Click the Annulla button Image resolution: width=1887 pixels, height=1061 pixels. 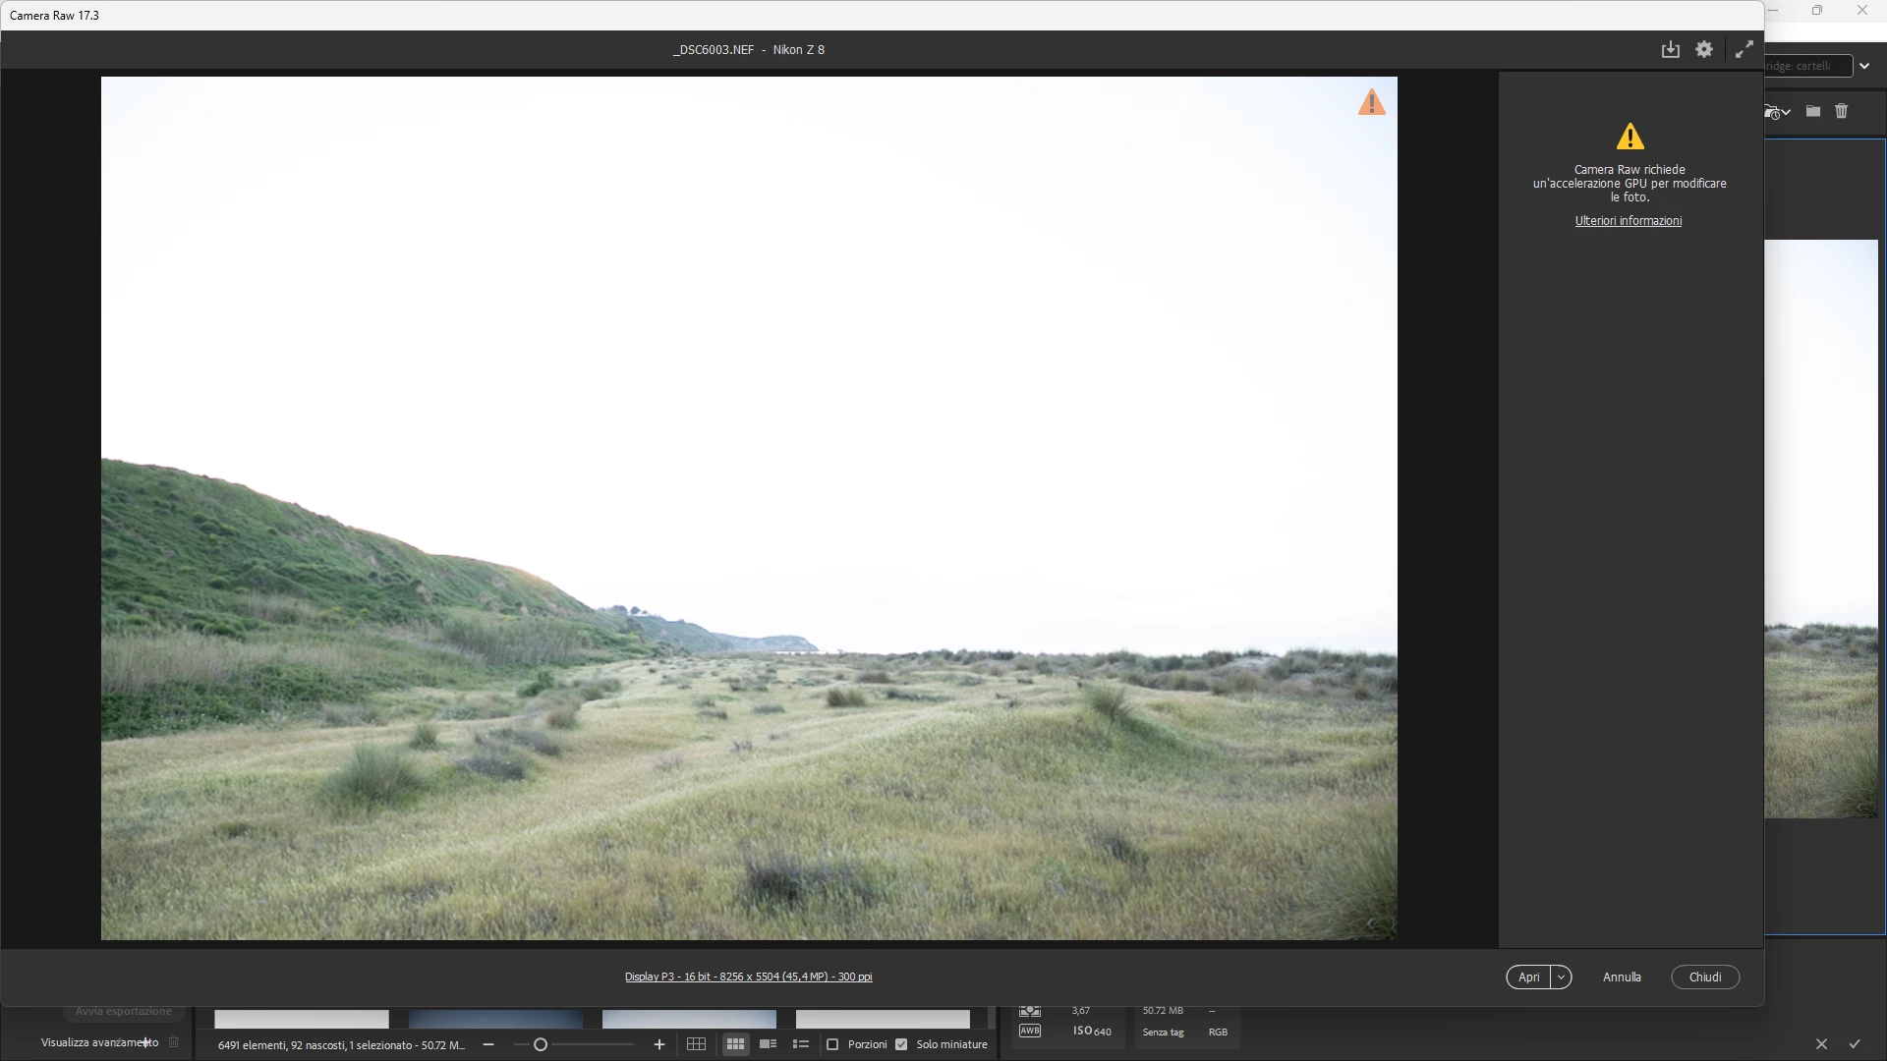pos(1622,977)
